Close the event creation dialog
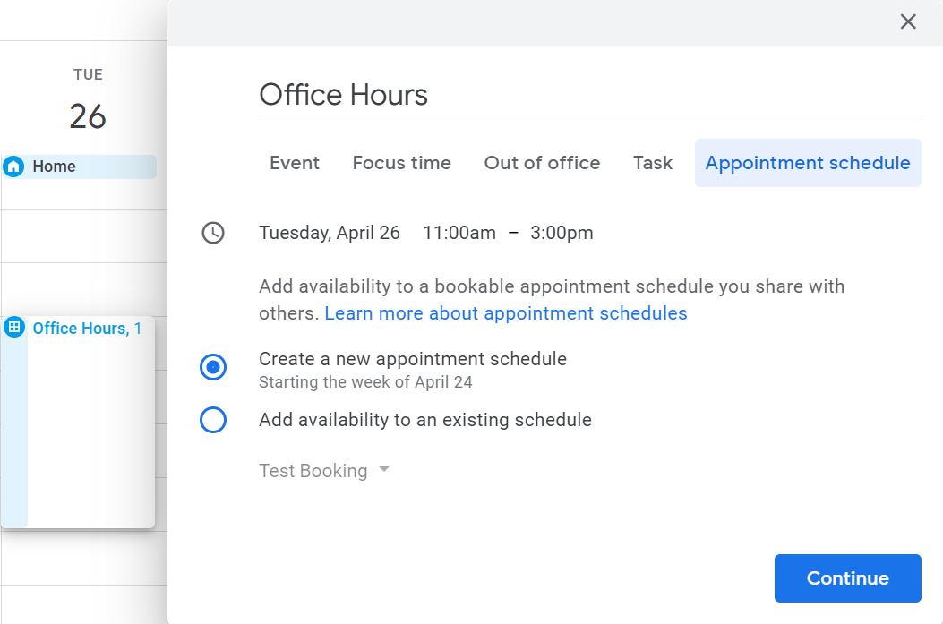 (908, 22)
